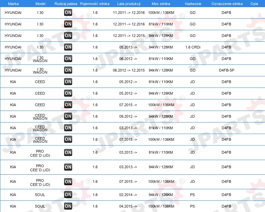The image size is (265, 212).
Task: Click the Lata produkcji column header
Action: [129, 4]
